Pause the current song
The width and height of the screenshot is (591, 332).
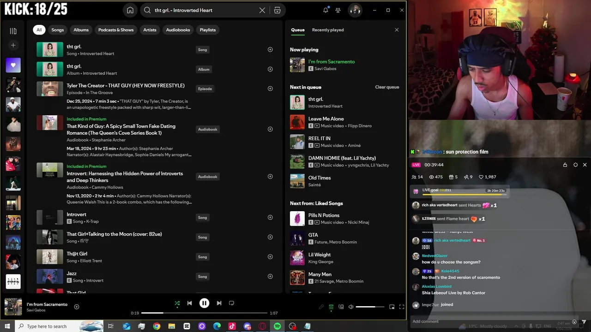[x=204, y=303]
